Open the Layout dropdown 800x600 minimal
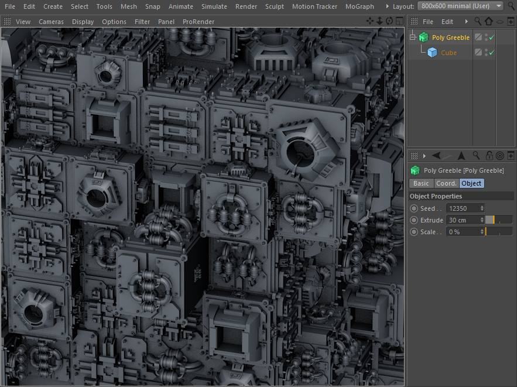517x387 pixels. [460, 6]
